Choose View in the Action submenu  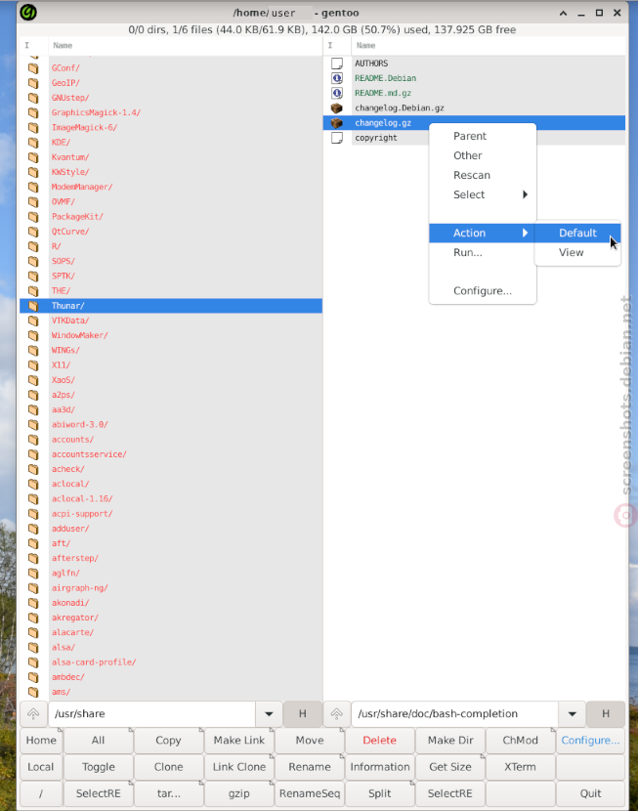(x=577, y=252)
